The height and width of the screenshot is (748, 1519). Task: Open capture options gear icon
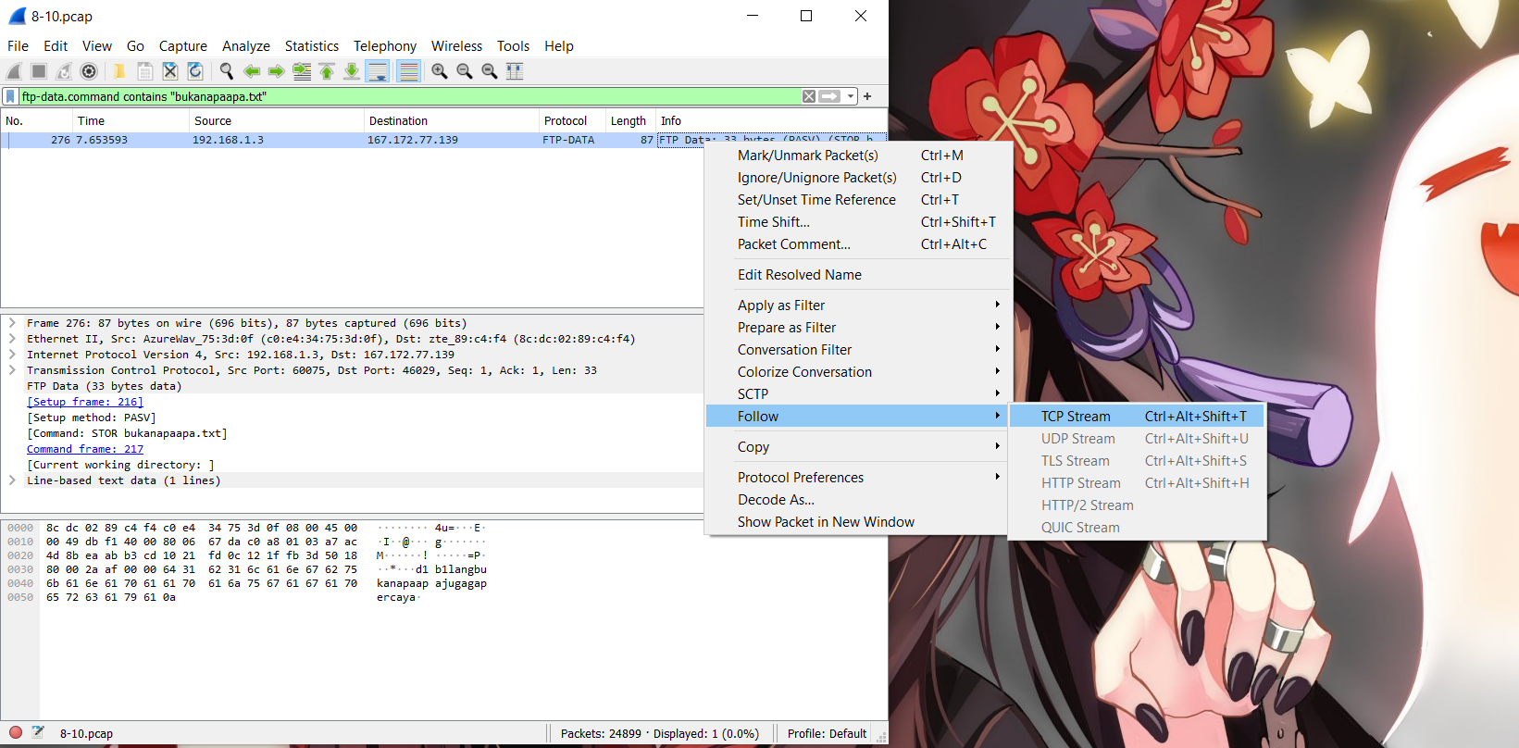(x=89, y=71)
